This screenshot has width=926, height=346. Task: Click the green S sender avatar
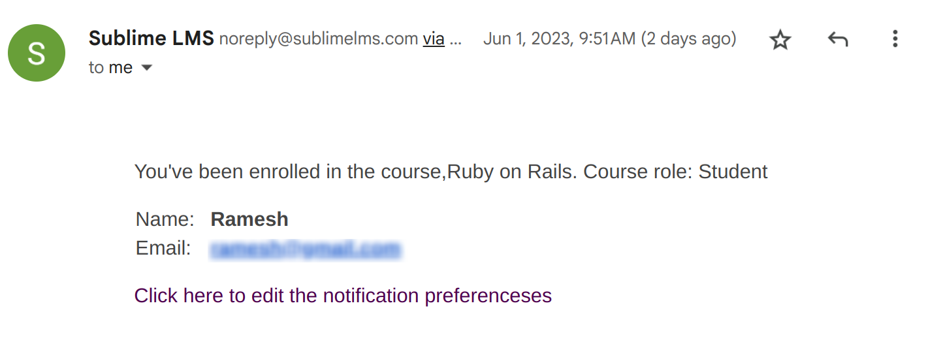[37, 53]
